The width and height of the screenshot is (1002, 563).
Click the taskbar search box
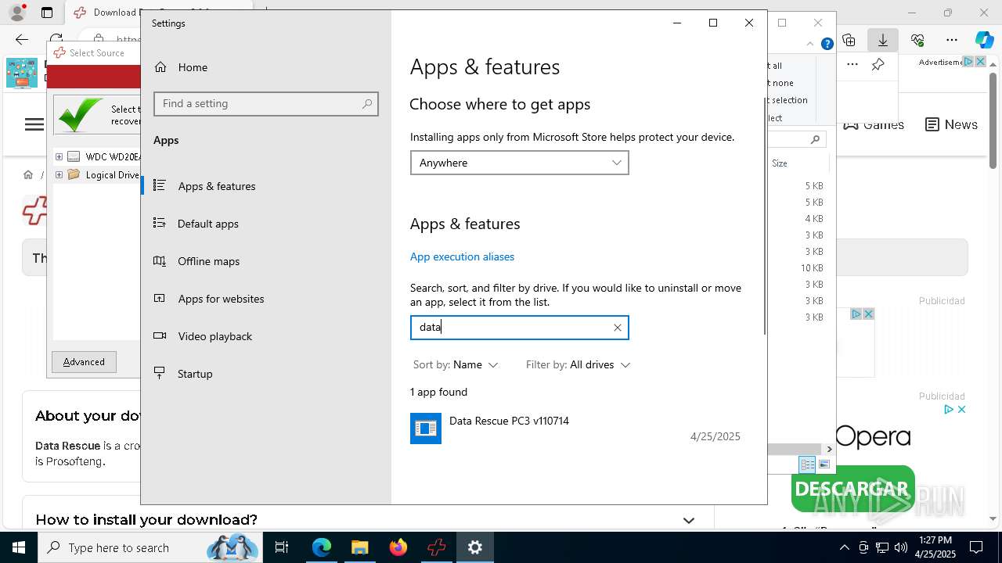click(150, 547)
